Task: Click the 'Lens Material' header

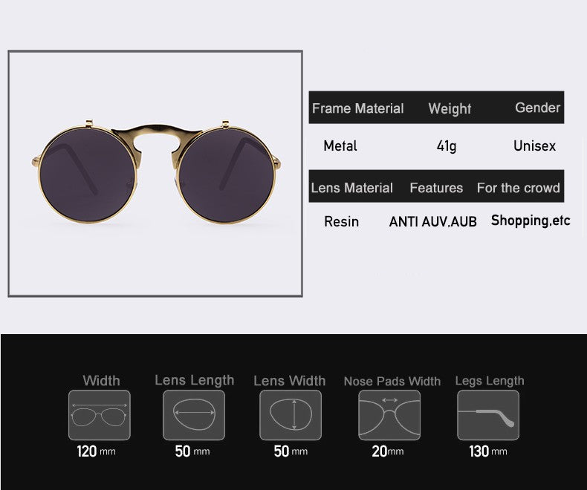Action: coord(352,188)
